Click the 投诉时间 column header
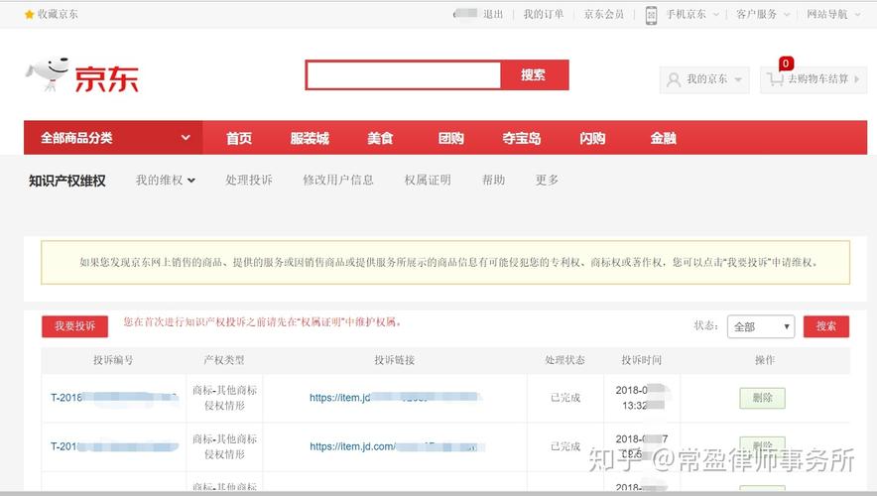 coord(642,360)
